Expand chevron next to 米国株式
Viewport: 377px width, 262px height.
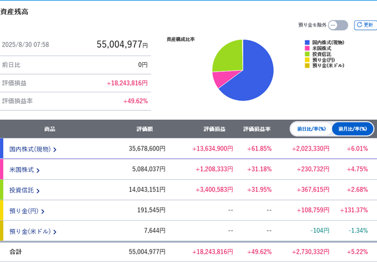(38, 170)
